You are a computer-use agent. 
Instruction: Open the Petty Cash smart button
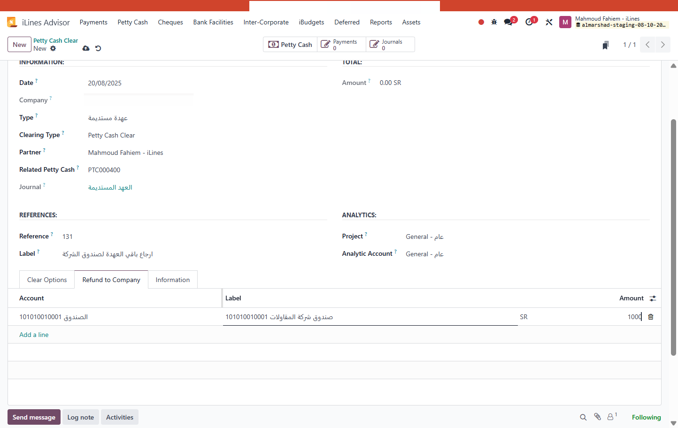[290, 45]
